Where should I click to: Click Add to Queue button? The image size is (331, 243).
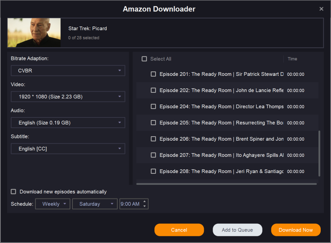tap(238, 230)
